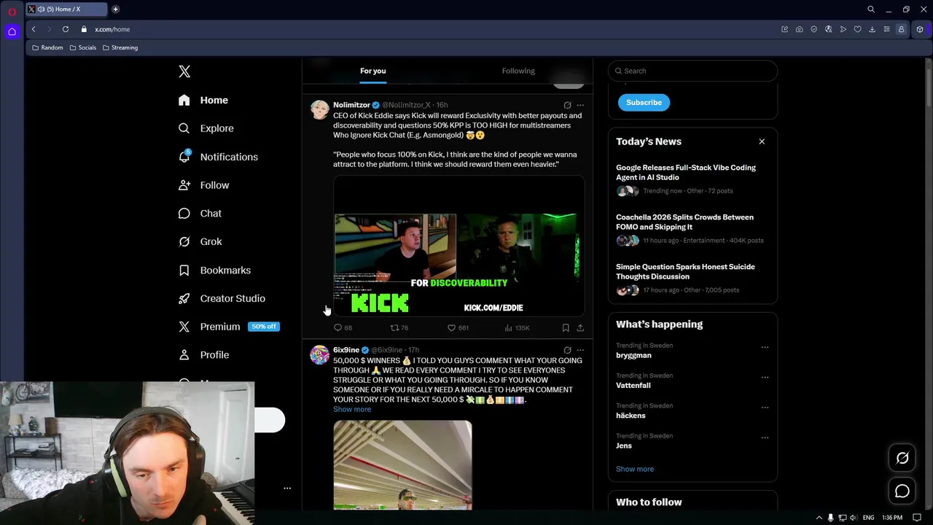Open the Socials bookmarks folder
Viewport: 933px width, 525px height.
[82, 47]
